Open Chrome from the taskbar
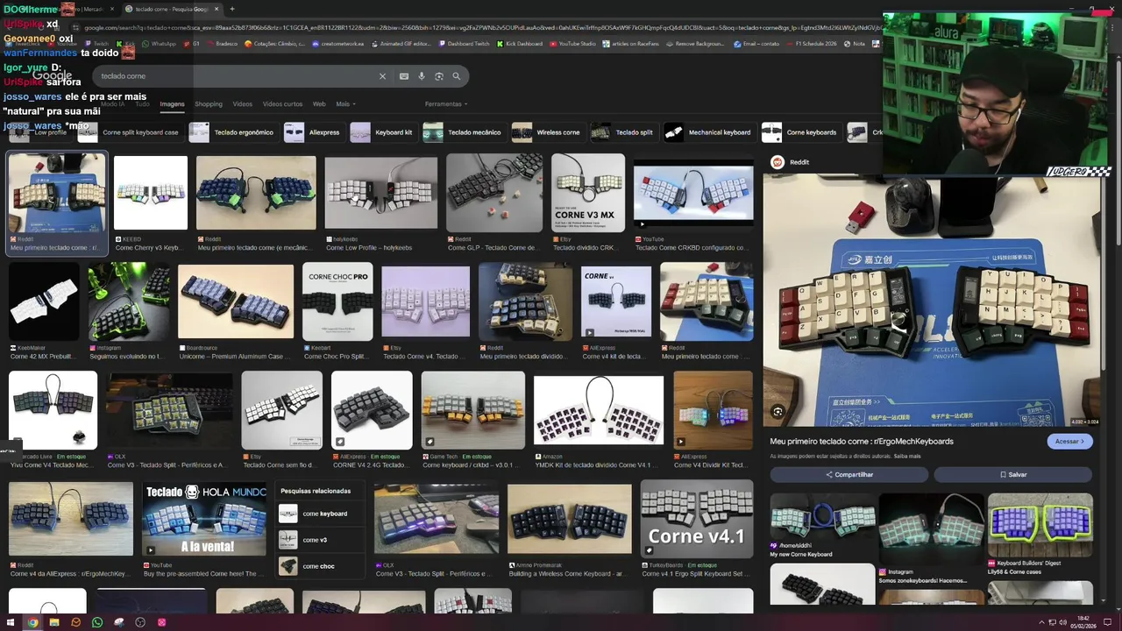This screenshot has width=1122, height=631. pyautogui.click(x=32, y=622)
